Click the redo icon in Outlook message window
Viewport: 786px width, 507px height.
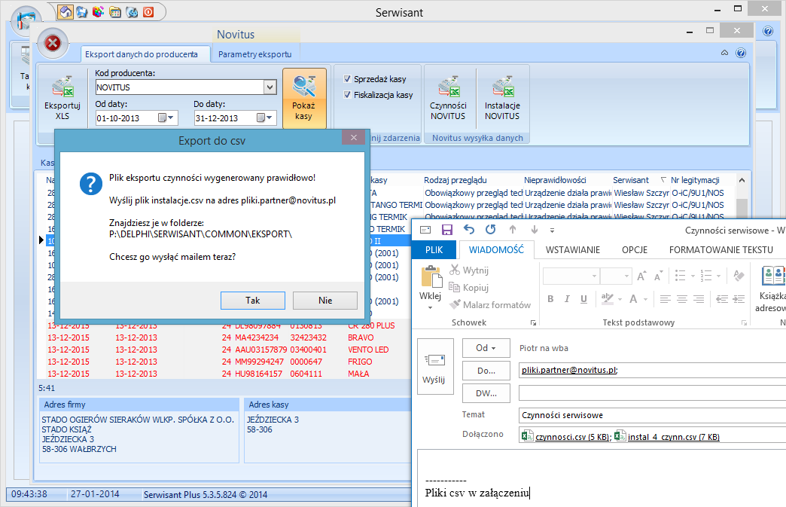point(491,230)
